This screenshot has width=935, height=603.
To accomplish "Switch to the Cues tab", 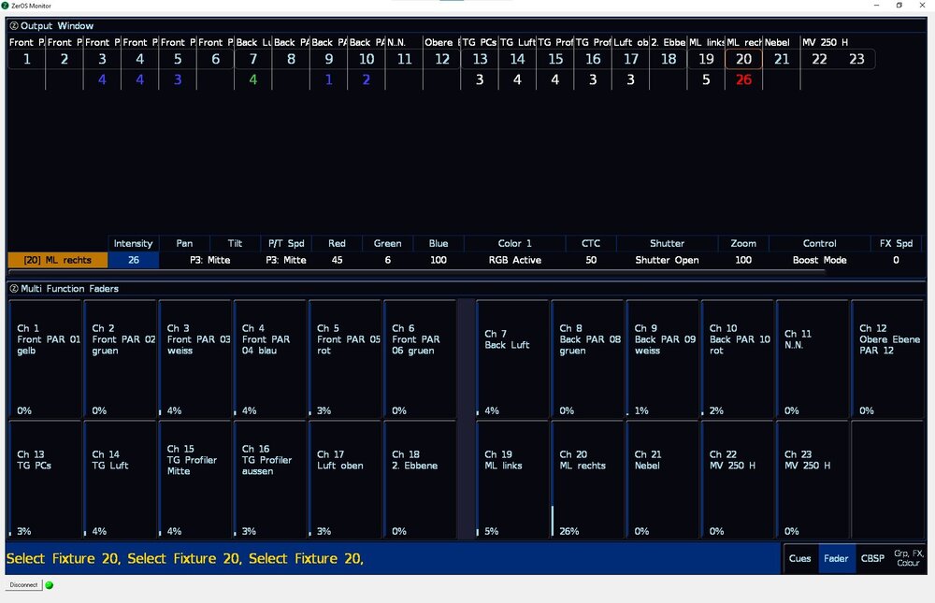I will click(x=799, y=559).
